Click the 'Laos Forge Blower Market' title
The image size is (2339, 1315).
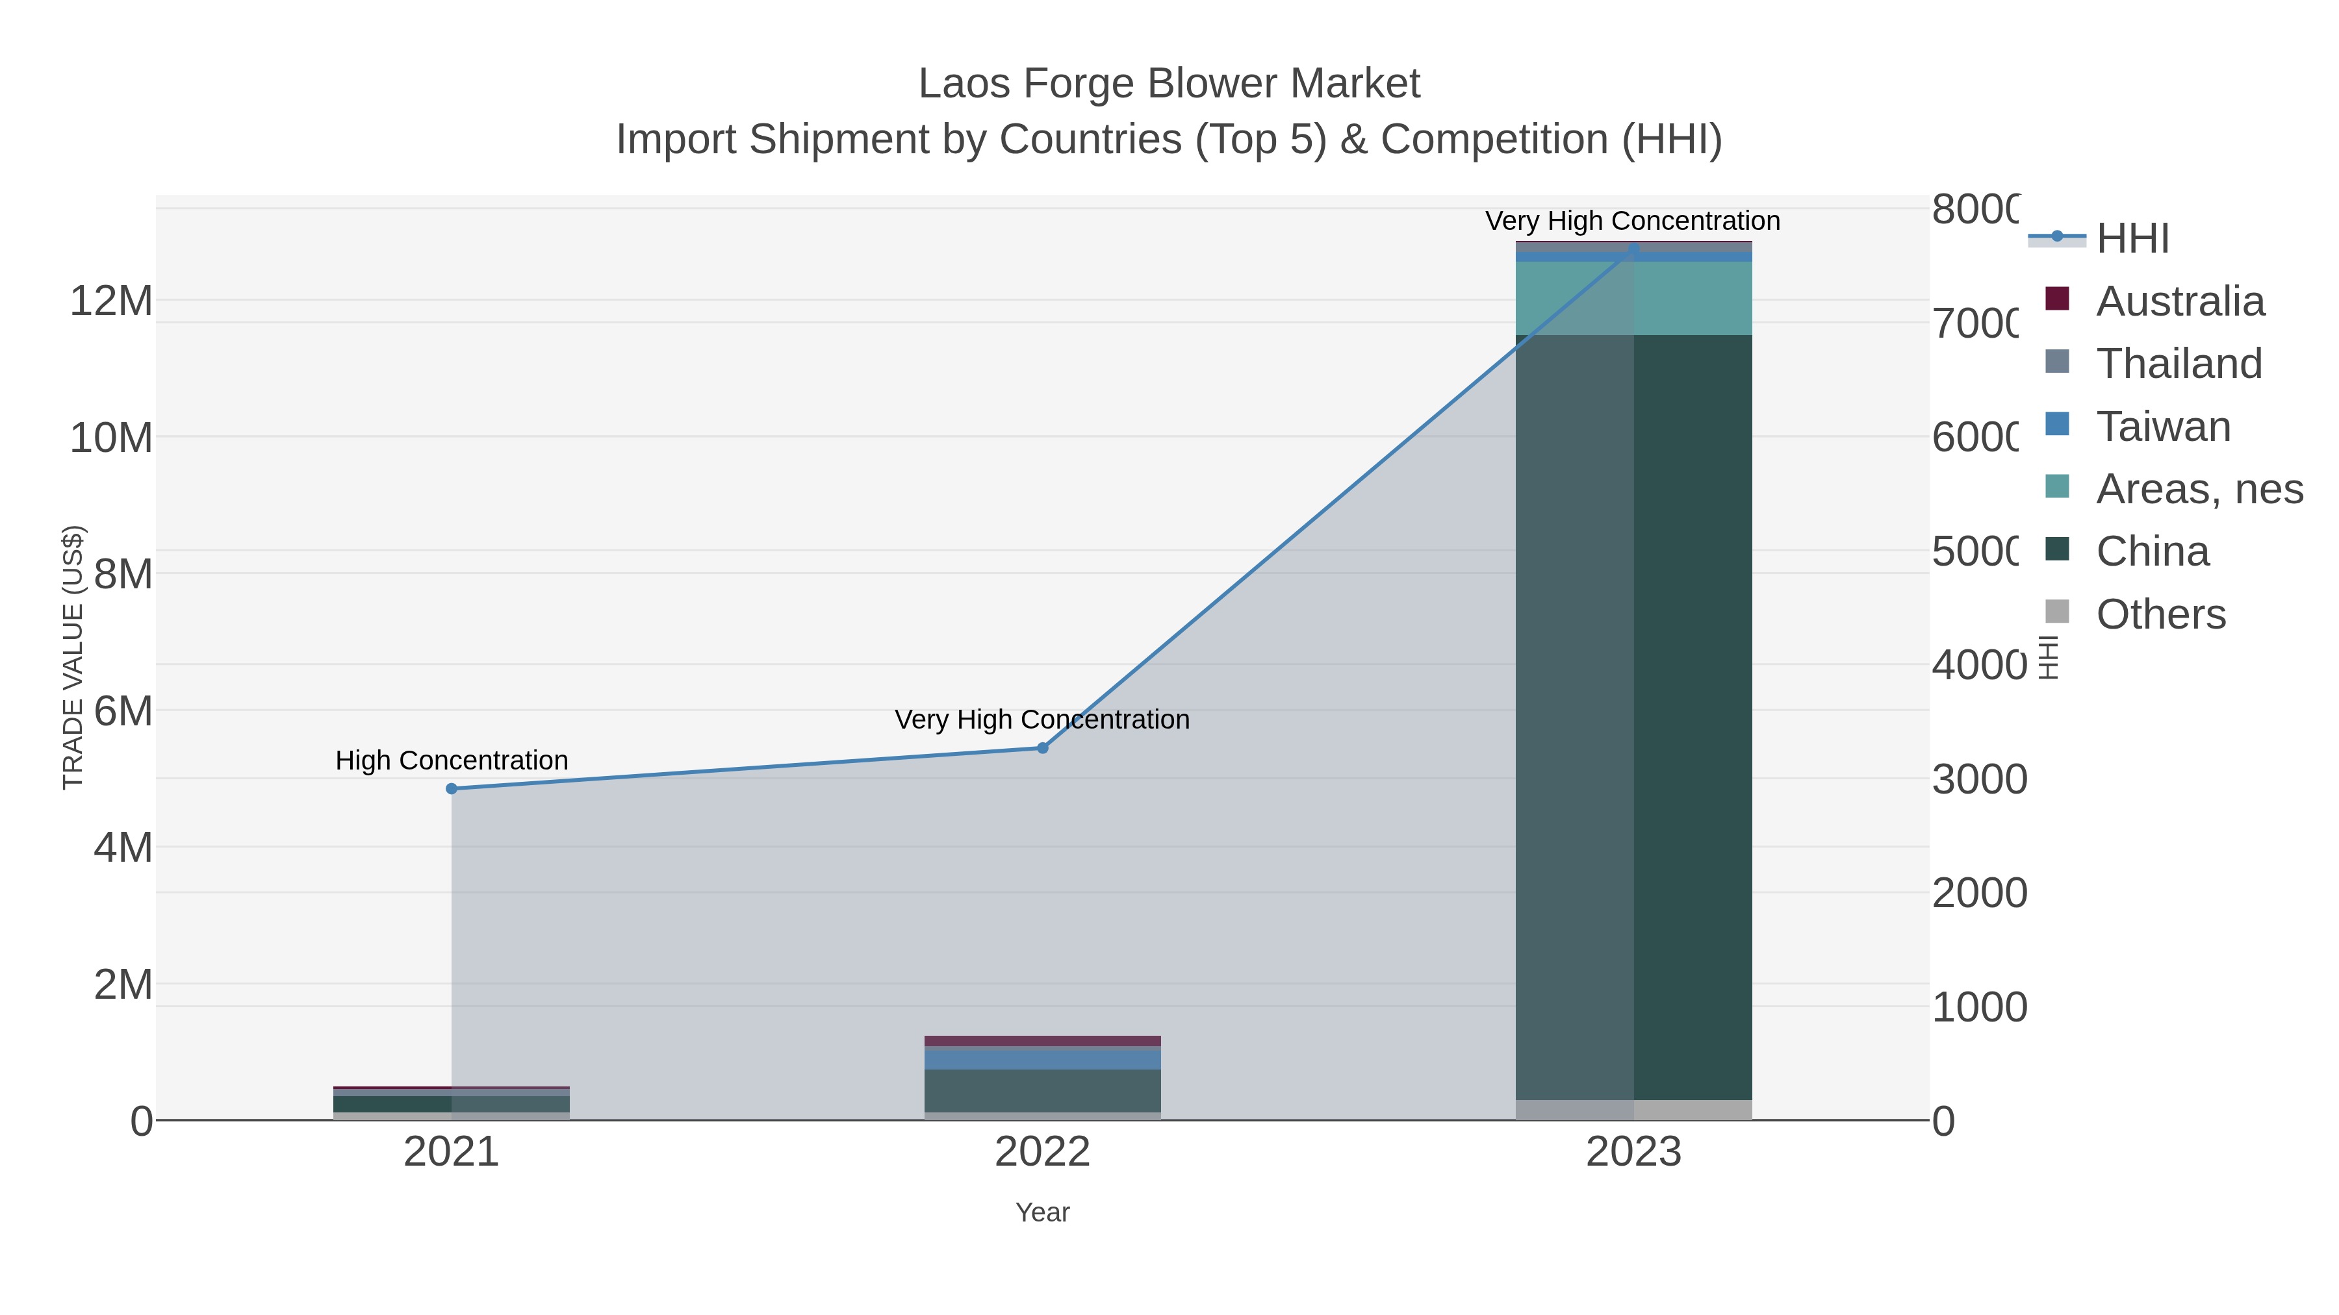pos(1169,84)
